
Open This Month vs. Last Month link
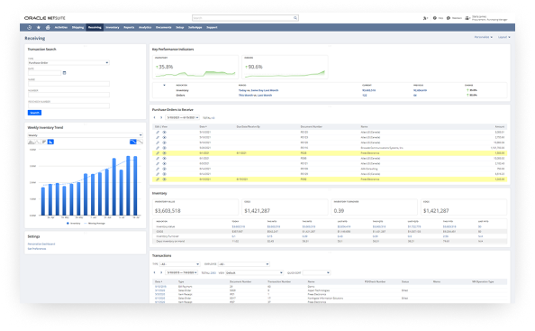pos(255,95)
